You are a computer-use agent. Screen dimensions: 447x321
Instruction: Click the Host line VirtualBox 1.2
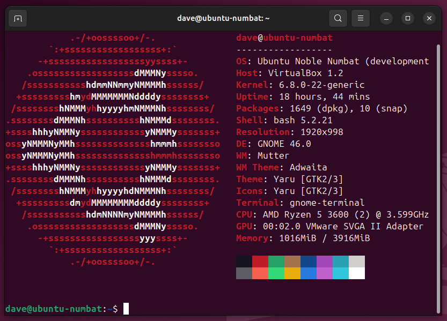click(x=290, y=73)
